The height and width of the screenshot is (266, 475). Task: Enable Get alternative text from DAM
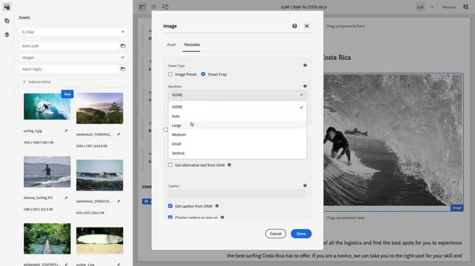pos(170,165)
